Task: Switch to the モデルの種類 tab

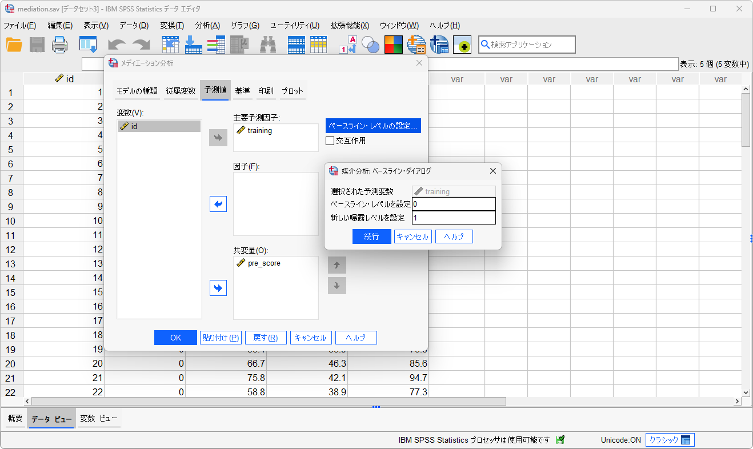Action: (137, 91)
